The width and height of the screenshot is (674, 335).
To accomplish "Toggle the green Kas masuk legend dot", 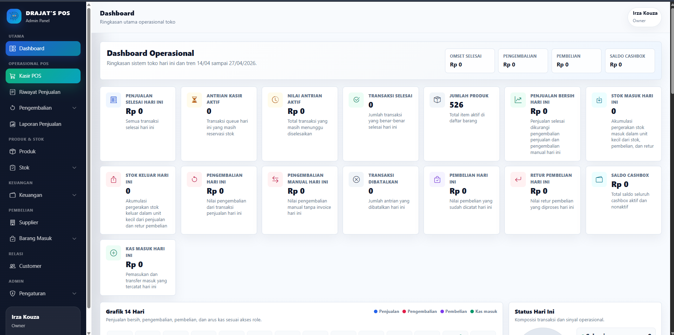I will pyautogui.click(x=472, y=311).
